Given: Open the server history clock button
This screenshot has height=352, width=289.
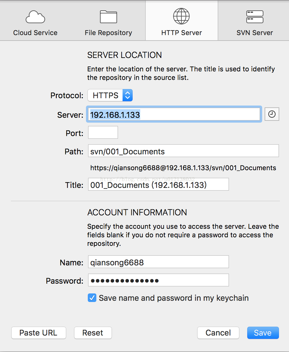Looking at the screenshot, I should point(272,114).
